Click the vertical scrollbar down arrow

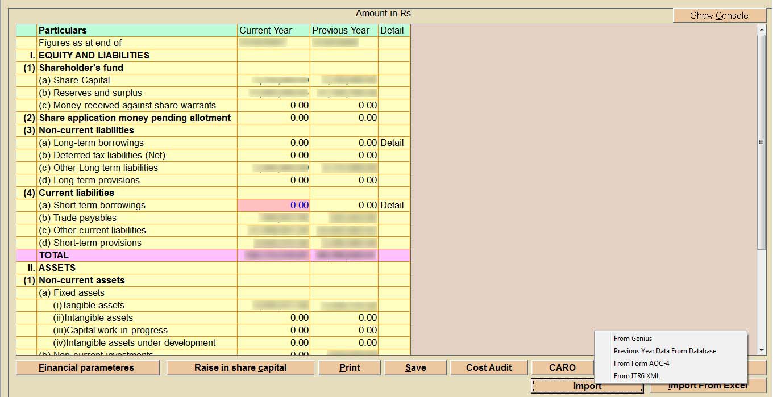pyautogui.click(x=762, y=350)
